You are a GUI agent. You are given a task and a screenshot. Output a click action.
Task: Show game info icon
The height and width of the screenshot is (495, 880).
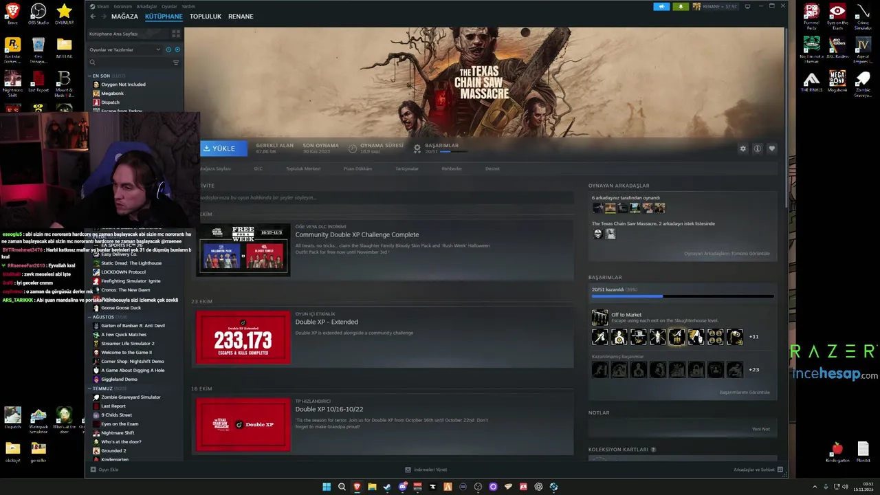tap(757, 148)
